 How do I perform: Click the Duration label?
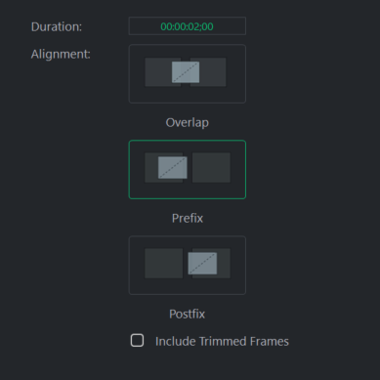[57, 26]
